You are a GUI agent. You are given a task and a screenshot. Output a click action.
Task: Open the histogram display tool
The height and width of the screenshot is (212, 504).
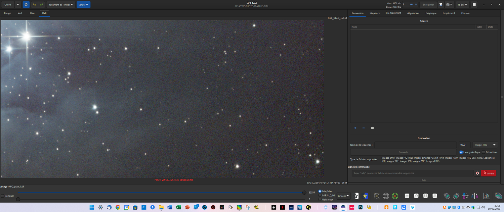tap(486, 196)
